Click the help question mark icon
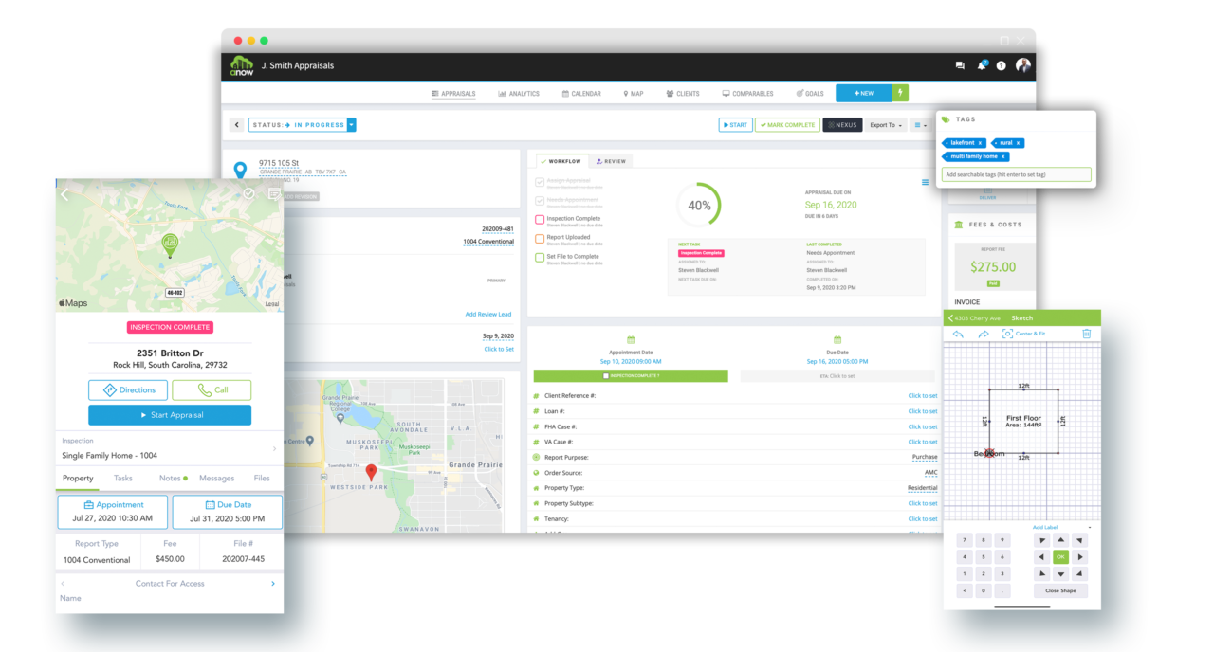The width and height of the screenshot is (1214, 652). (1001, 65)
